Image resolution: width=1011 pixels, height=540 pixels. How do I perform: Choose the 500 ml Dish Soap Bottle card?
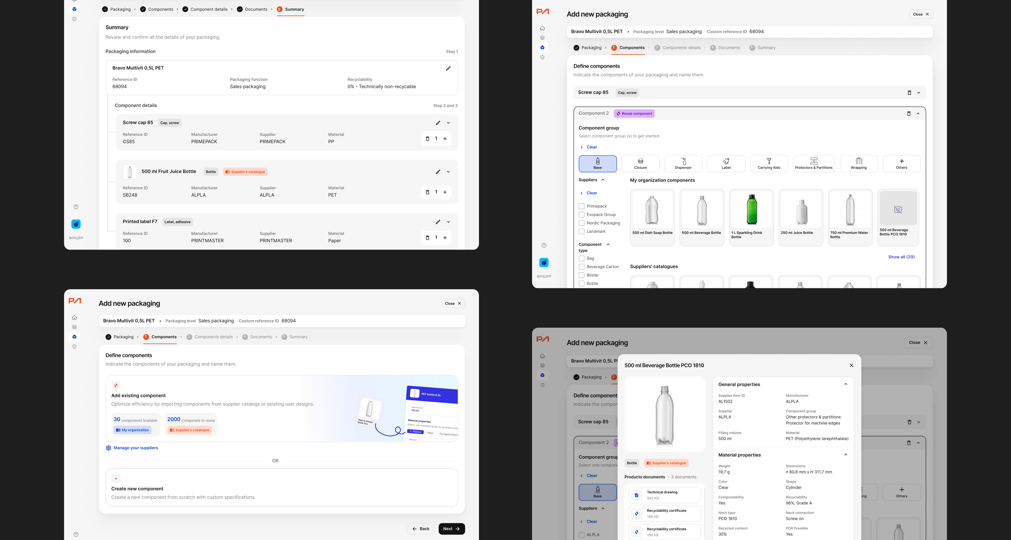click(652, 218)
